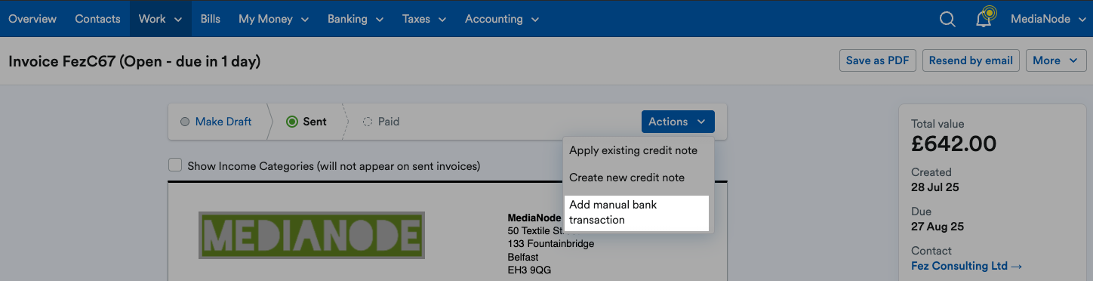Viewport: 1093px width, 281px height.
Task: Toggle Show Income Categories checkbox
Action: pyautogui.click(x=175, y=165)
